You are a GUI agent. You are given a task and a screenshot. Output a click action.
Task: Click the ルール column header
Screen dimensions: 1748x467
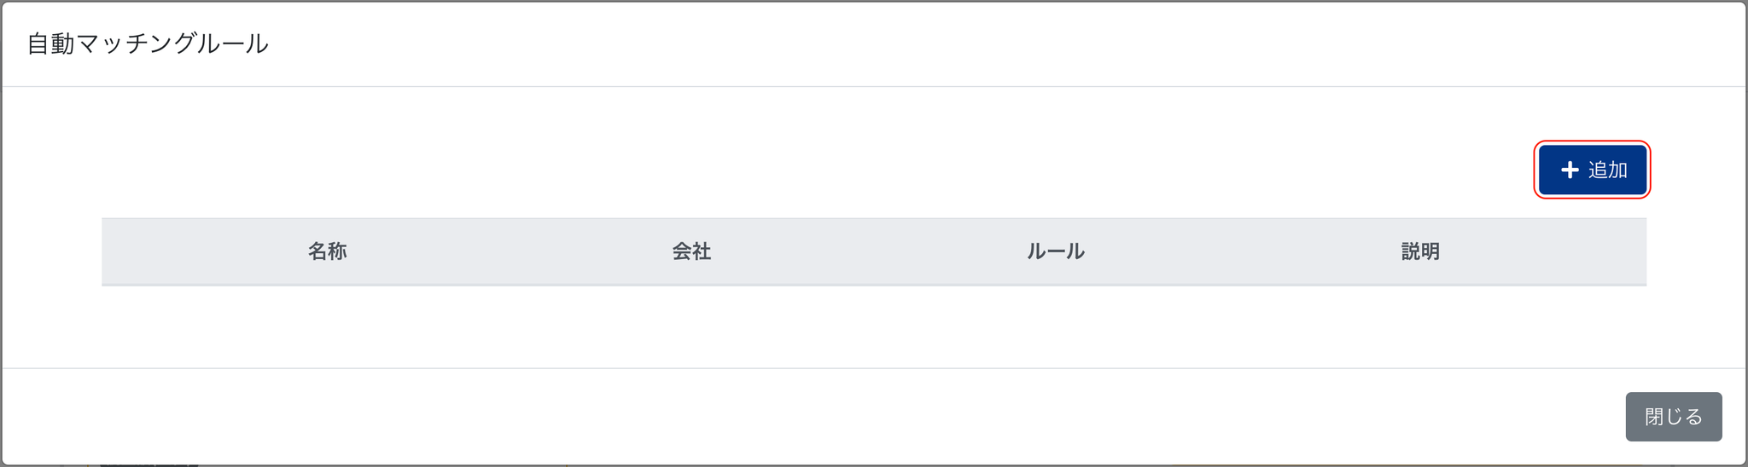point(1055,251)
